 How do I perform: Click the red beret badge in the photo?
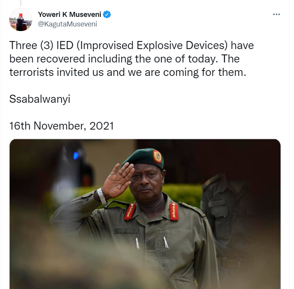click(x=157, y=156)
